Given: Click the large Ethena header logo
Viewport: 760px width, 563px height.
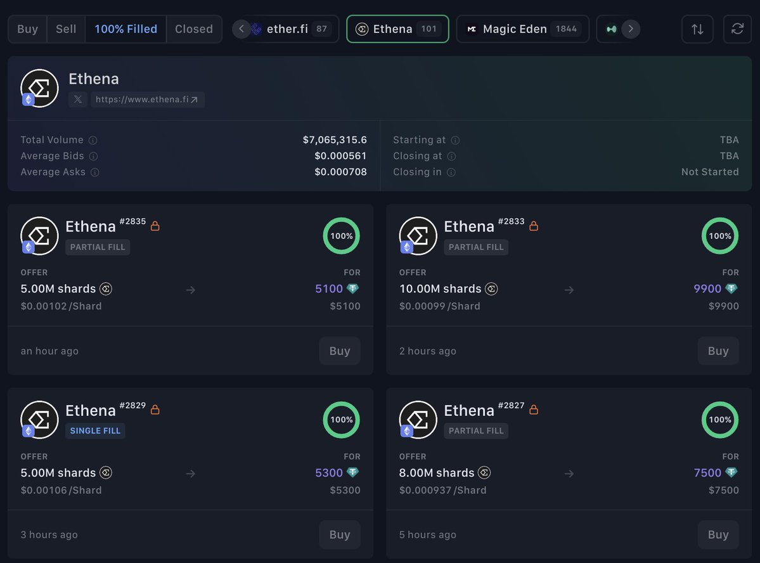Looking at the screenshot, I should click(x=39, y=88).
